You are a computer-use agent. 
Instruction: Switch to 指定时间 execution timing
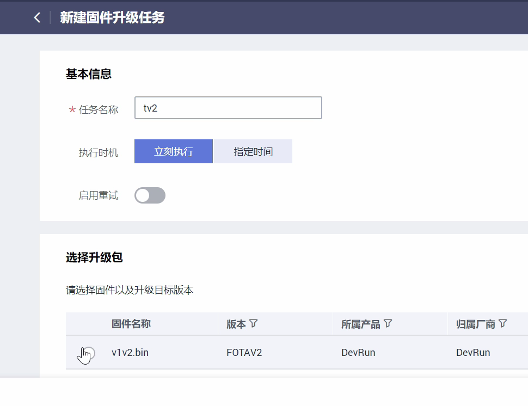pos(253,151)
